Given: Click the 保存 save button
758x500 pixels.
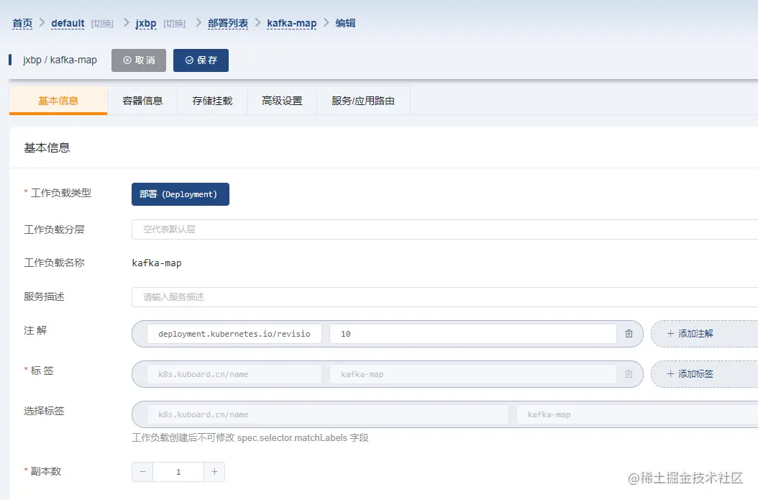Looking at the screenshot, I should point(201,60).
